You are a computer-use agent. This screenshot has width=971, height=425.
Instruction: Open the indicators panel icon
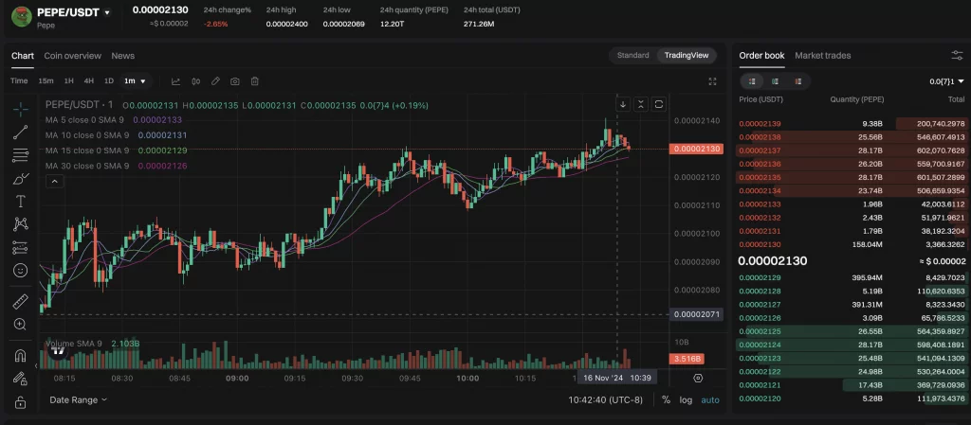[x=175, y=80]
